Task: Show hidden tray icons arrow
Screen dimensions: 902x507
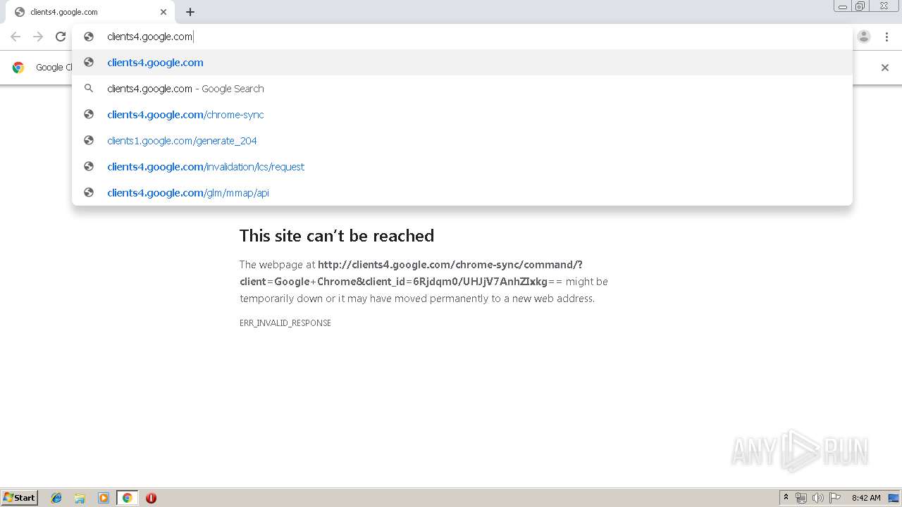Action: coord(786,498)
